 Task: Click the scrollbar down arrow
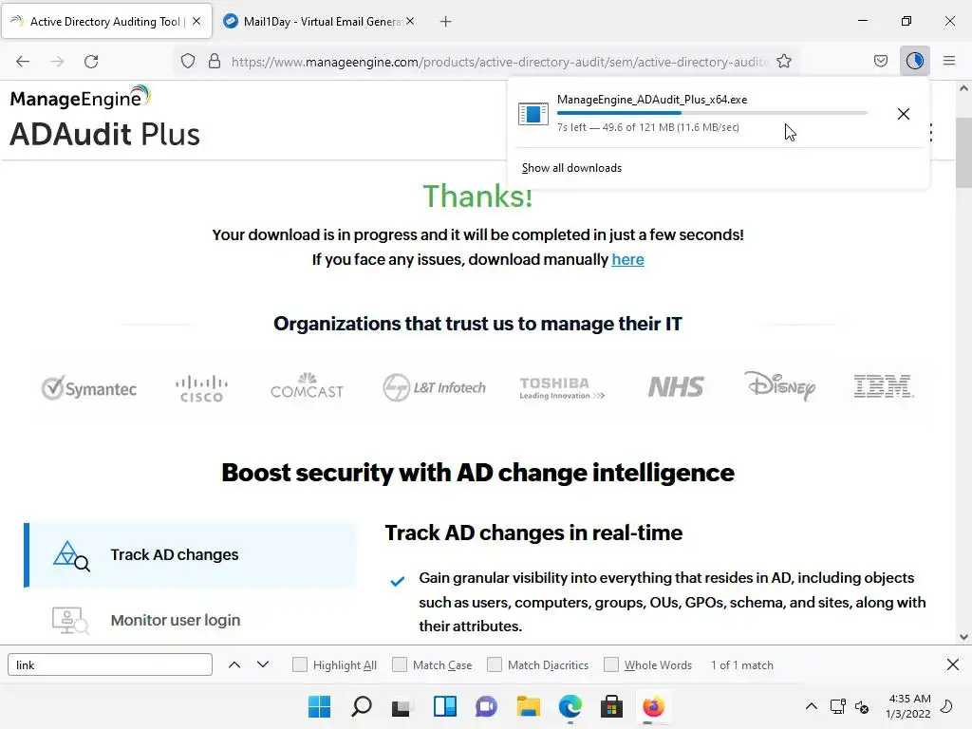coord(963,637)
